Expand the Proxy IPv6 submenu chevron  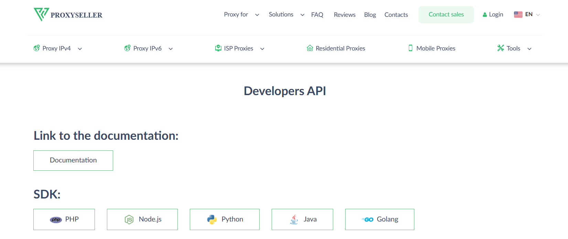171,49
